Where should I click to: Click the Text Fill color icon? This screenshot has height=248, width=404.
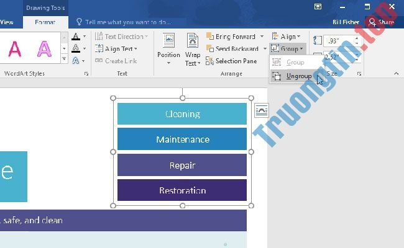click(75, 37)
